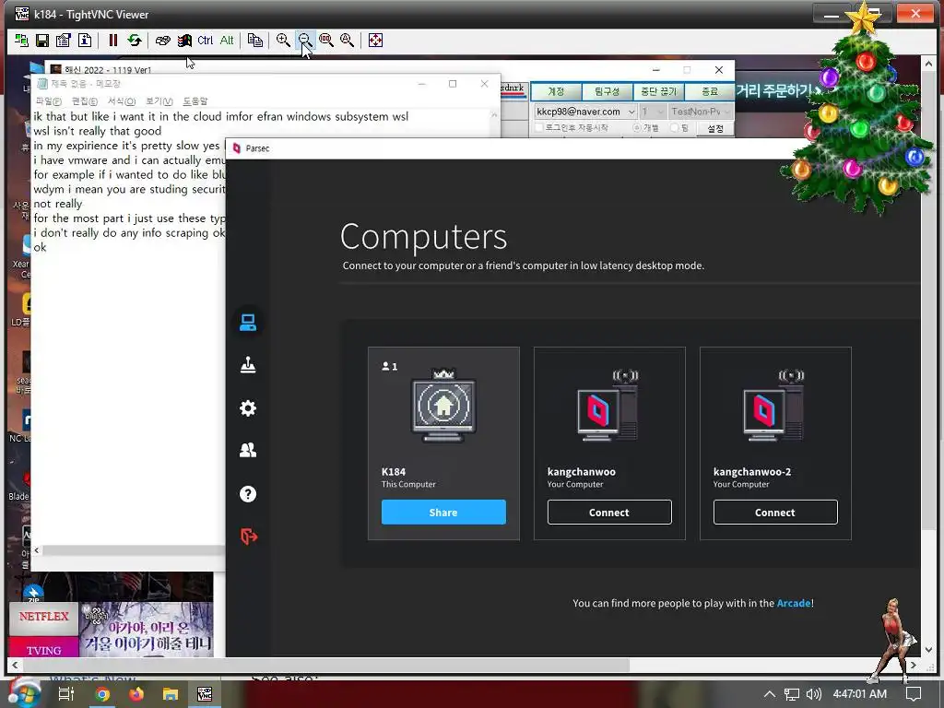The height and width of the screenshot is (708, 944).
Task: Send the Windows key using the flag icon
Action: [184, 41]
